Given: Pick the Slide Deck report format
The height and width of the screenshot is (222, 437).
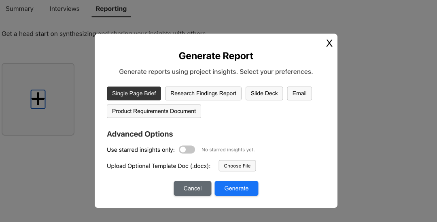Looking at the screenshot, I should pyautogui.click(x=264, y=93).
